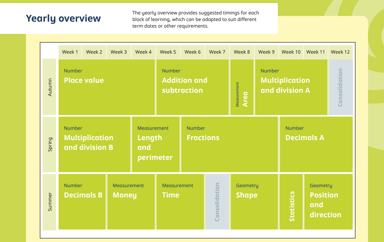Viewport: 384px width, 242px height.
Task: Click the Measurement "Area" block
Action: click(x=242, y=87)
